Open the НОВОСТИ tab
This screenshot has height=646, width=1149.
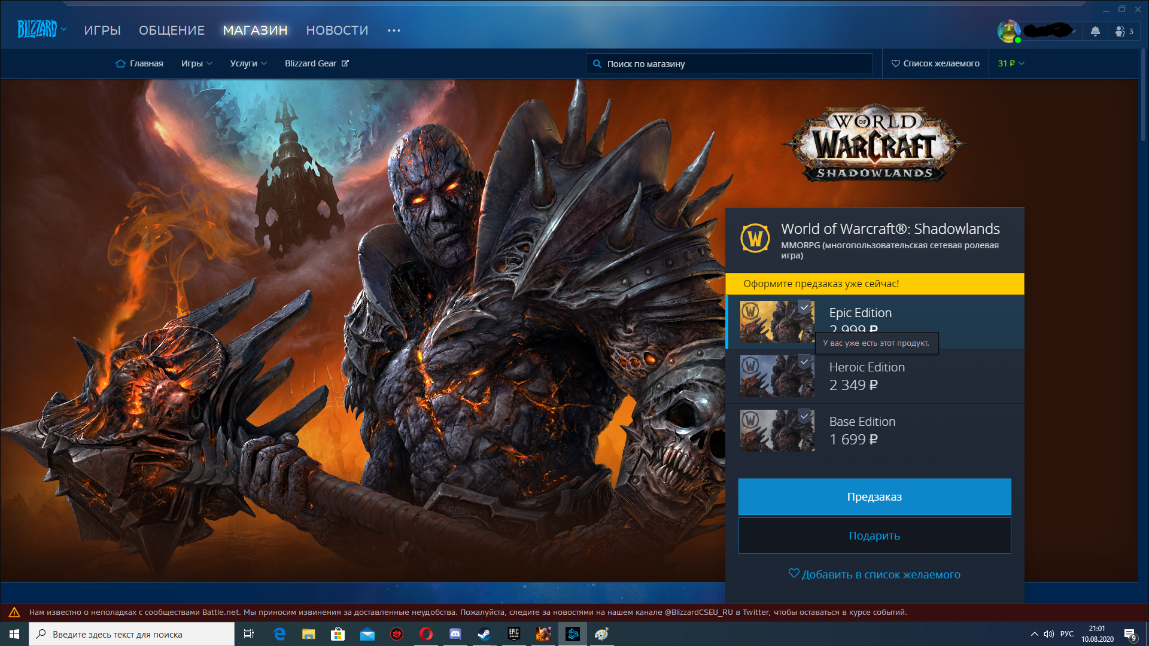click(337, 30)
